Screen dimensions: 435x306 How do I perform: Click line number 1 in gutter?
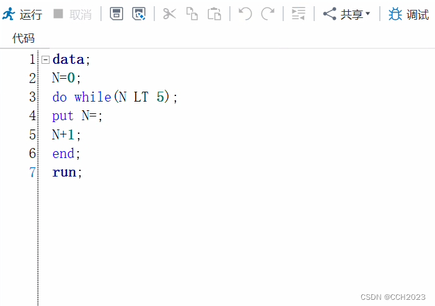pos(32,59)
